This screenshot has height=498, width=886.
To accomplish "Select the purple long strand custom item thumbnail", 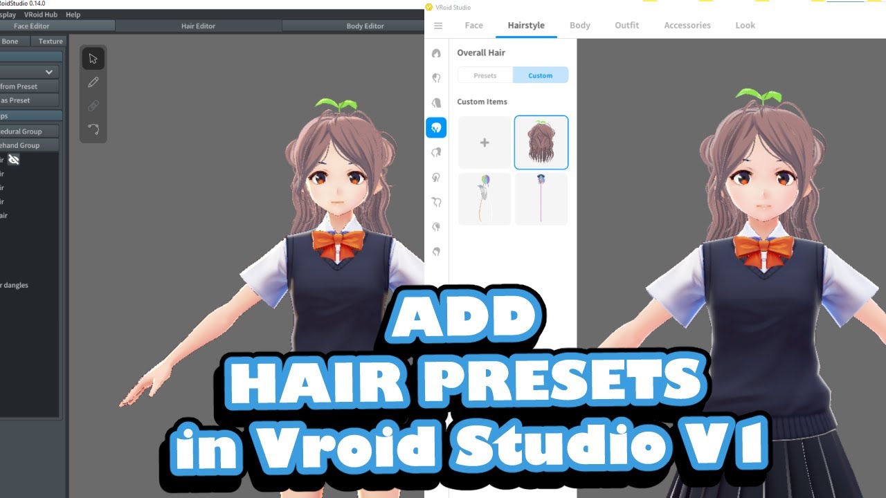I will click(541, 199).
